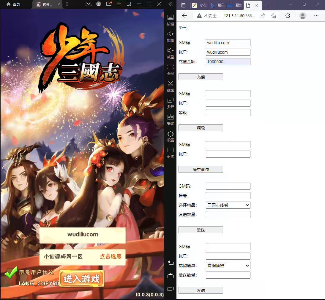Click the 发送 button below 选择物品 section

[x=201, y=230]
